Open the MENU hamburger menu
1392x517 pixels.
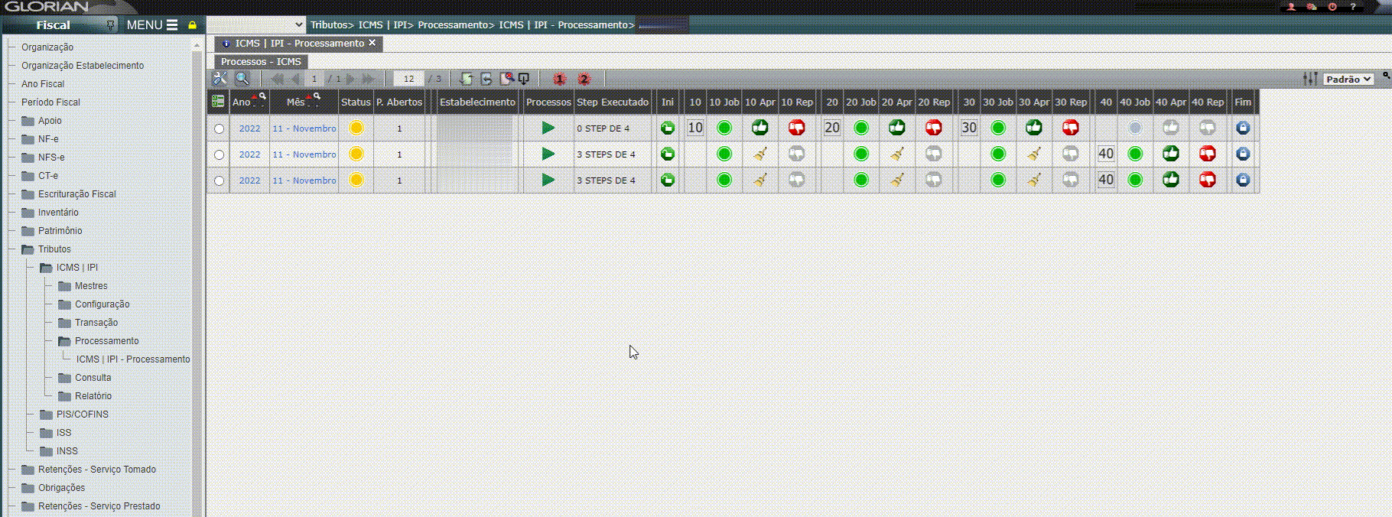tap(151, 25)
